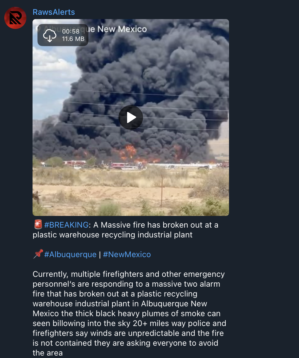Select the 00:58 video duration label

click(71, 31)
